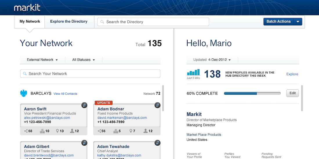Click sync icon on Adam Bodnar card
The image size is (319, 159).
point(157,105)
